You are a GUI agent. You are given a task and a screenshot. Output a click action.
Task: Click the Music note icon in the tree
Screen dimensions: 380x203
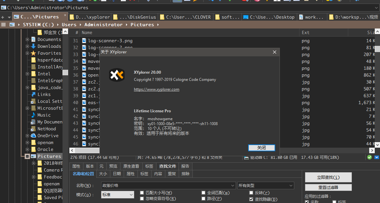pos(33,115)
